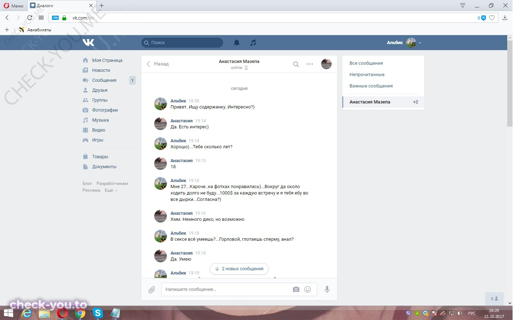Open Opera downloads arrow icon

tap(505, 18)
